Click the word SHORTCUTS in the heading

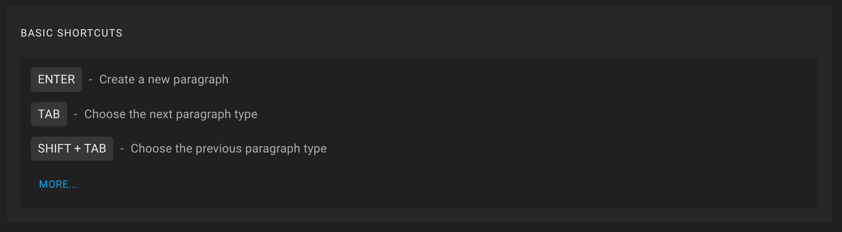coord(90,33)
